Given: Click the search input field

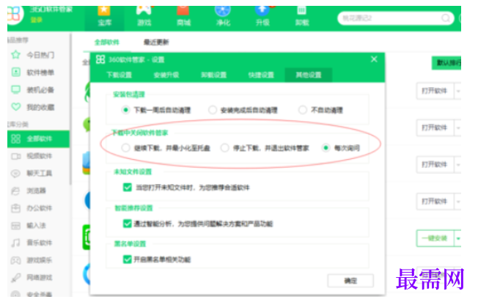Looking at the screenshot, I should click(x=390, y=18).
